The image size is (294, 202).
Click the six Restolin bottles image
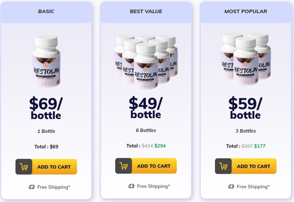(146, 62)
